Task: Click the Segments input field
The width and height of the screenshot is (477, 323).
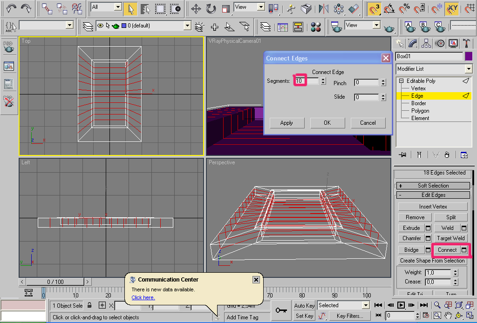Action: tap(307, 81)
